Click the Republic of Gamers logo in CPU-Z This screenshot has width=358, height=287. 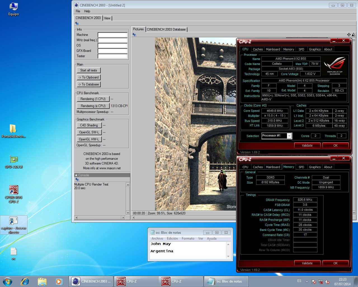335,66
